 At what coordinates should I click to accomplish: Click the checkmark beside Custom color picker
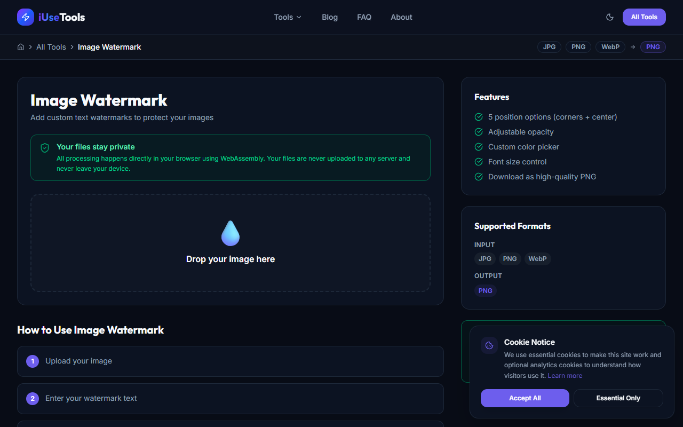[x=478, y=147]
